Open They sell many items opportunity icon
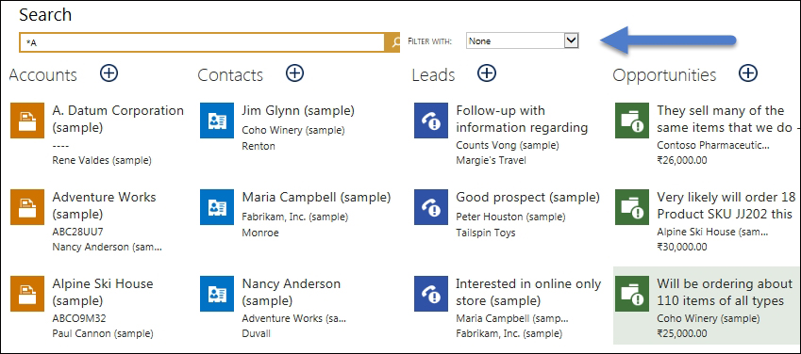The height and width of the screenshot is (354, 801). tap(632, 121)
